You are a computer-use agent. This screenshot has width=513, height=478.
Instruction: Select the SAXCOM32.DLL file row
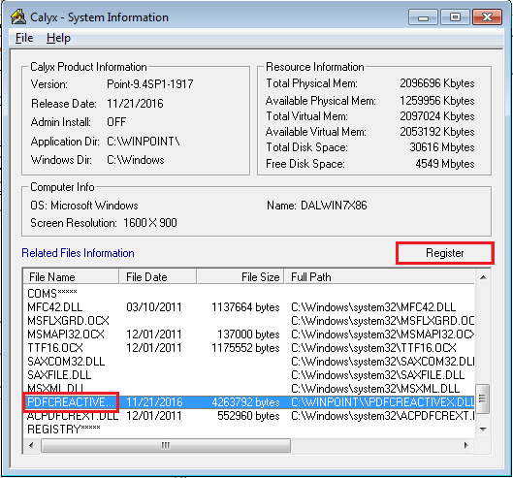(x=248, y=362)
